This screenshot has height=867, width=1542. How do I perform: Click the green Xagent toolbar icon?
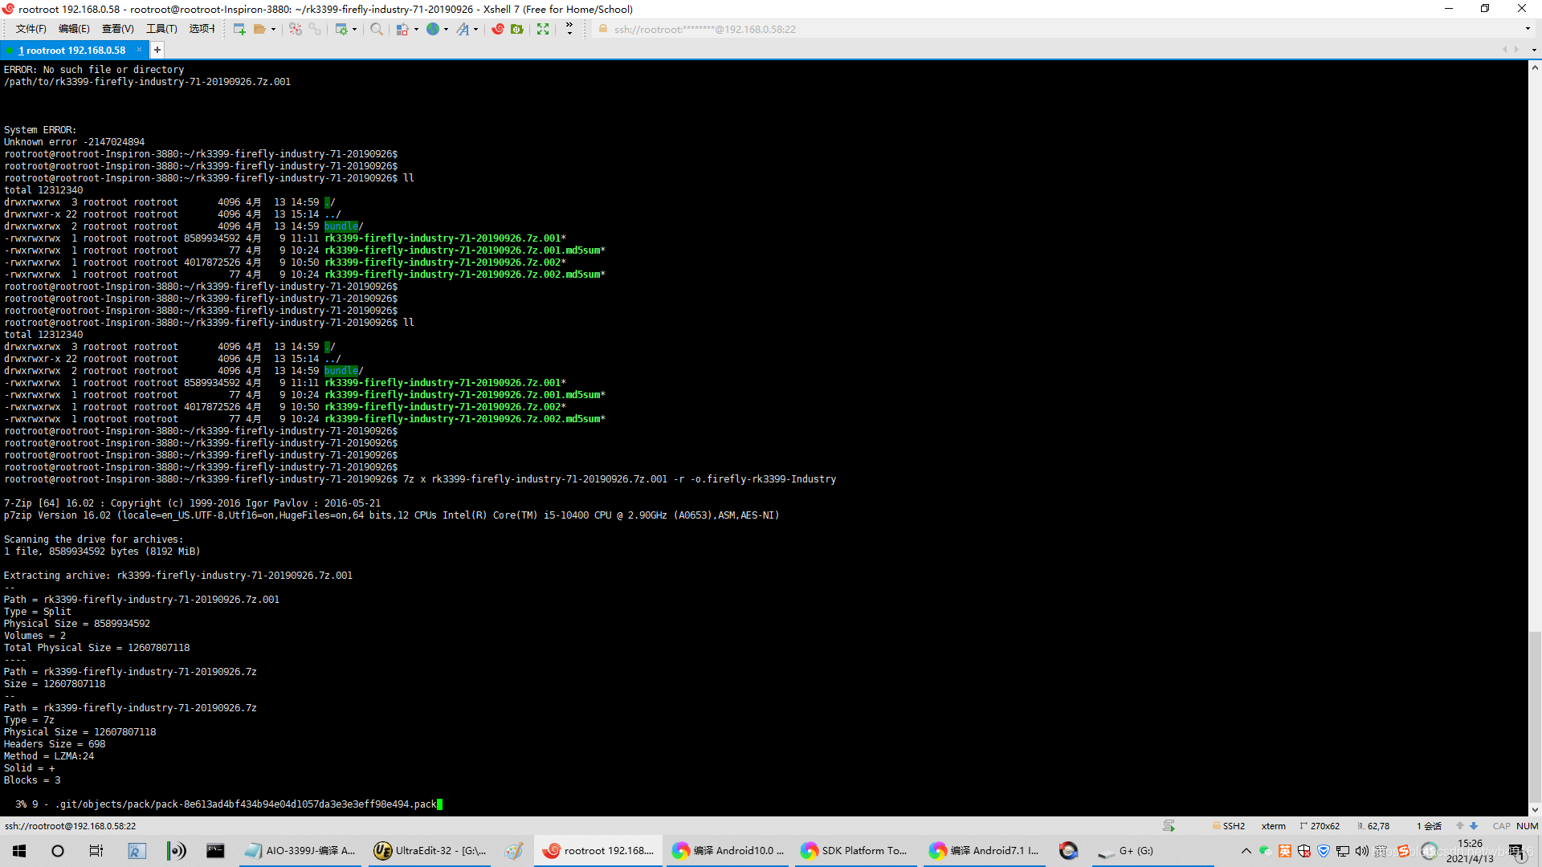coord(517,29)
